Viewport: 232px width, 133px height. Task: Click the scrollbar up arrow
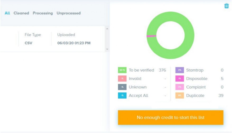click(x=107, y=28)
